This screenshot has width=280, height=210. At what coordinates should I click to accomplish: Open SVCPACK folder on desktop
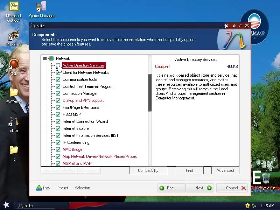coord(14,96)
